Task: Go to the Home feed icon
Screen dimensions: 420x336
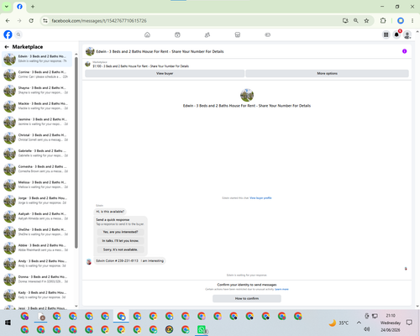Action: click(147, 34)
